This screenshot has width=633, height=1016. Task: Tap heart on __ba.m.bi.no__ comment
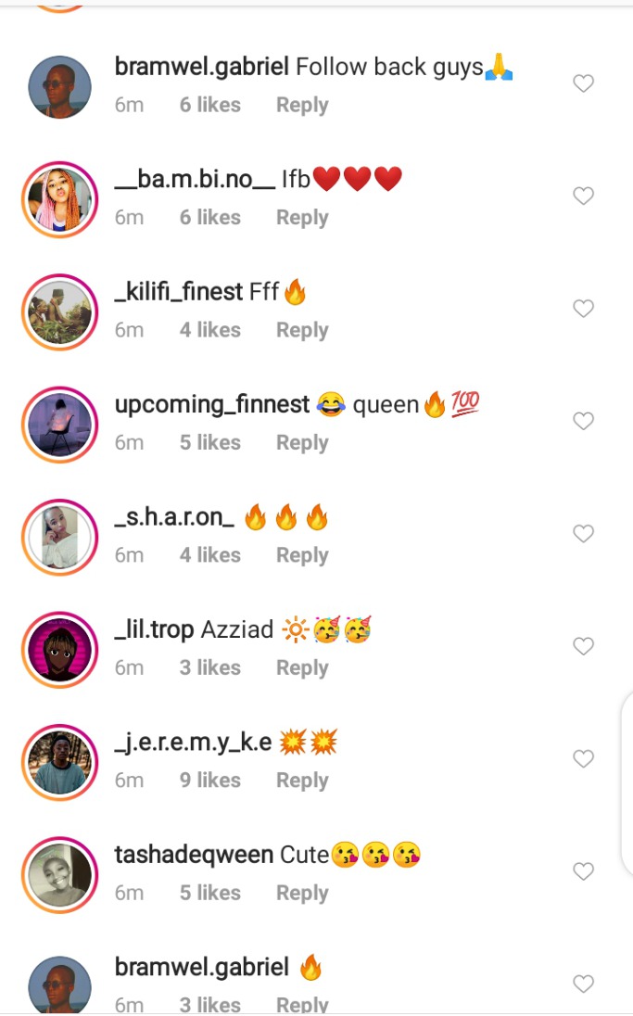[x=583, y=196]
